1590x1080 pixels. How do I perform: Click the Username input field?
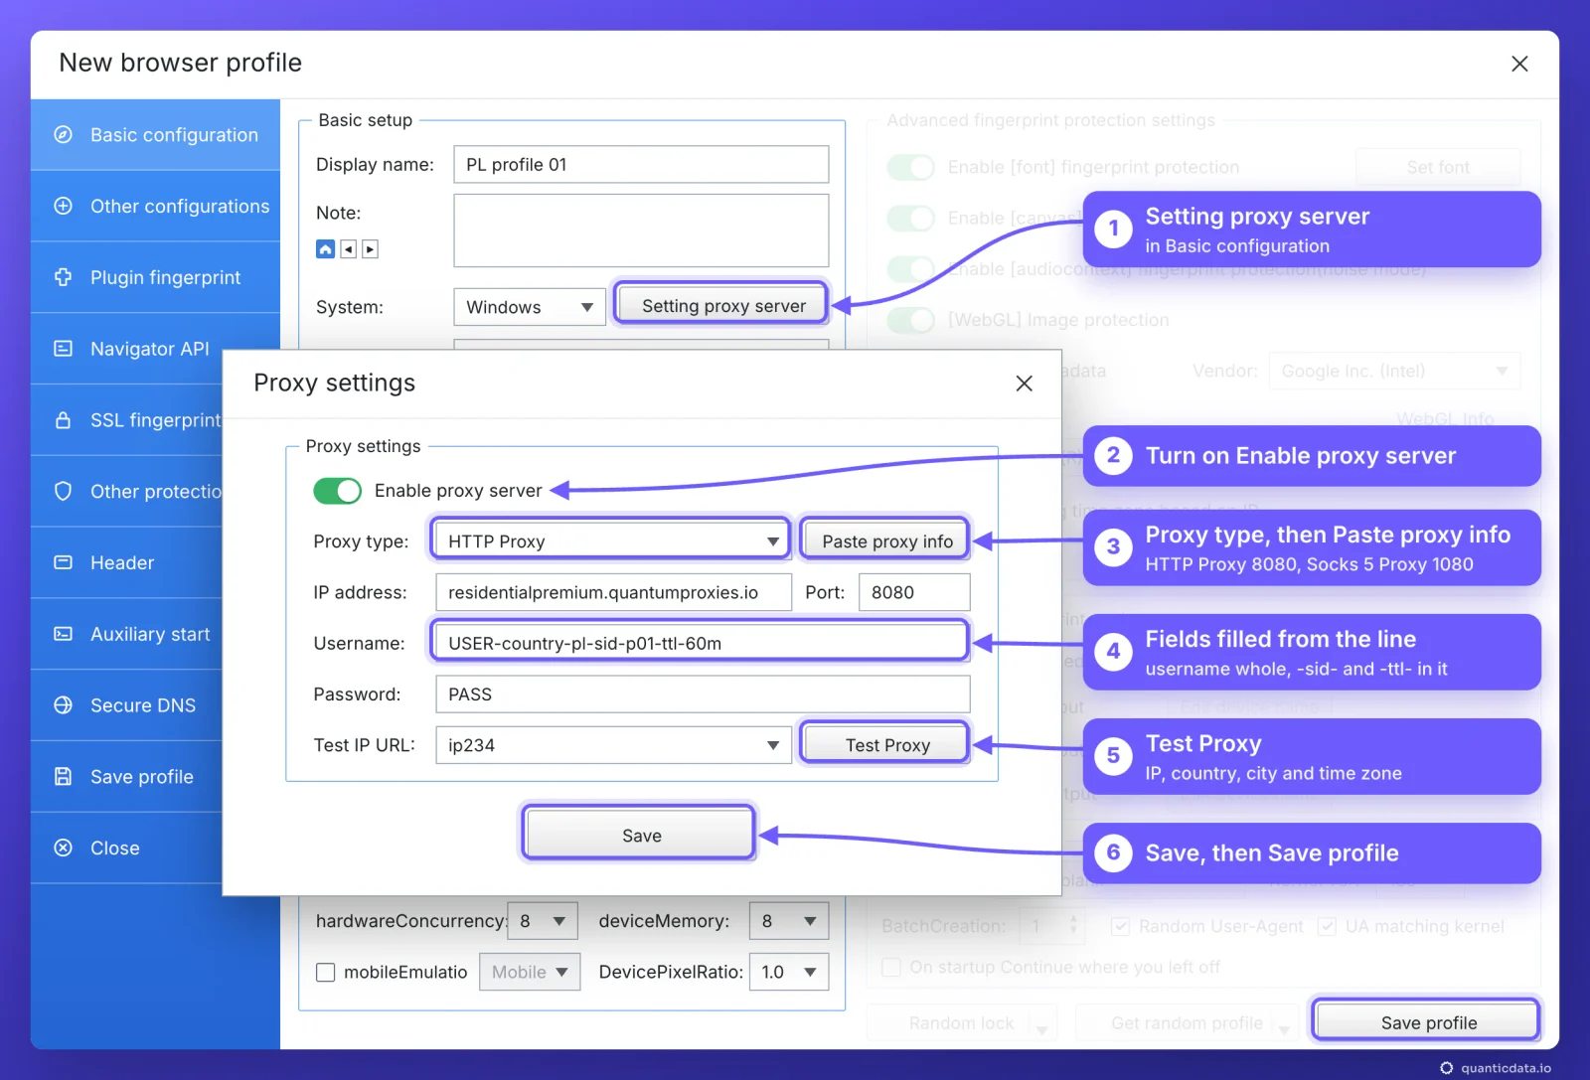701,643
